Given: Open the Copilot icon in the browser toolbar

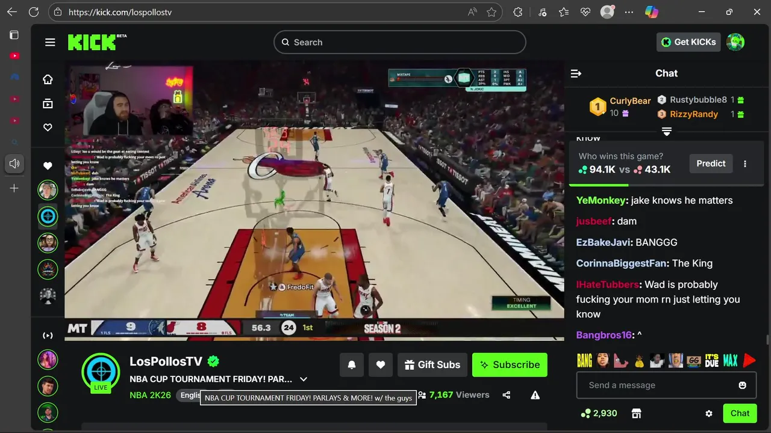Looking at the screenshot, I should (x=651, y=12).
